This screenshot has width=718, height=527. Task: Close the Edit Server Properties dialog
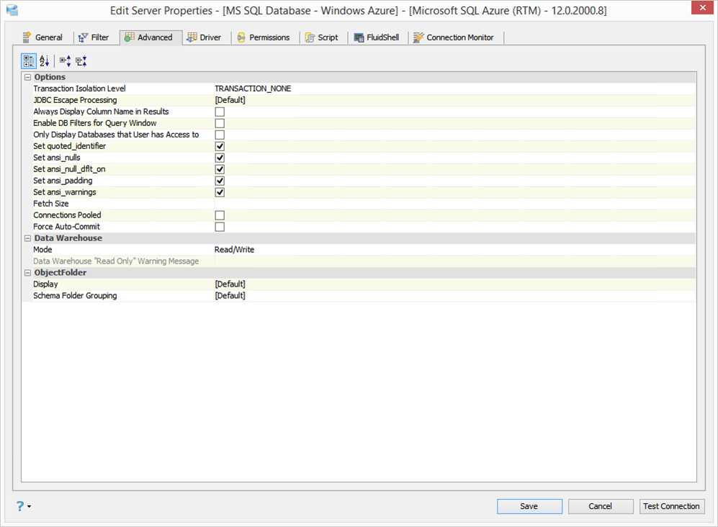(x=702, y=8)
